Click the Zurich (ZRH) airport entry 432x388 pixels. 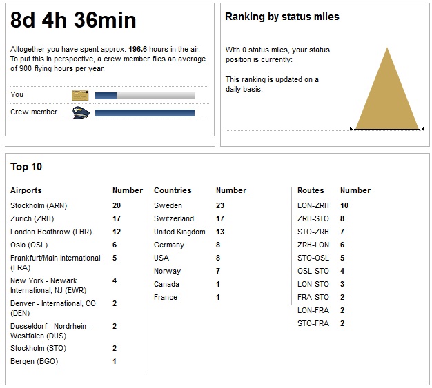point(33,218)
